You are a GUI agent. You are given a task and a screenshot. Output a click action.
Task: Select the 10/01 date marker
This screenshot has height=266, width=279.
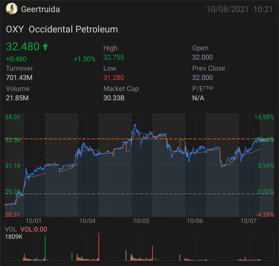click(33, 221)
